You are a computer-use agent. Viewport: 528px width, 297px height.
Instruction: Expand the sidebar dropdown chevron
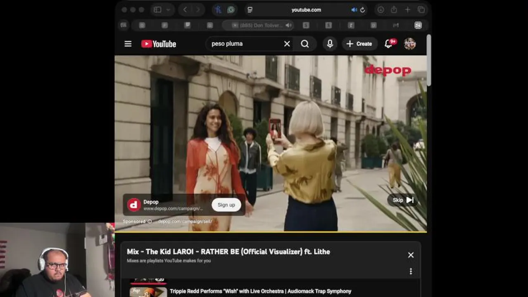tap(168, 10)
